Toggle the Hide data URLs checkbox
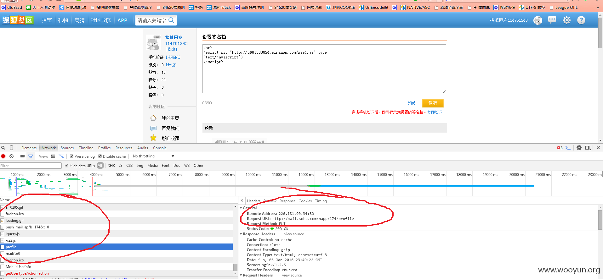Viewport: 603px width, 279px height. 66,166
